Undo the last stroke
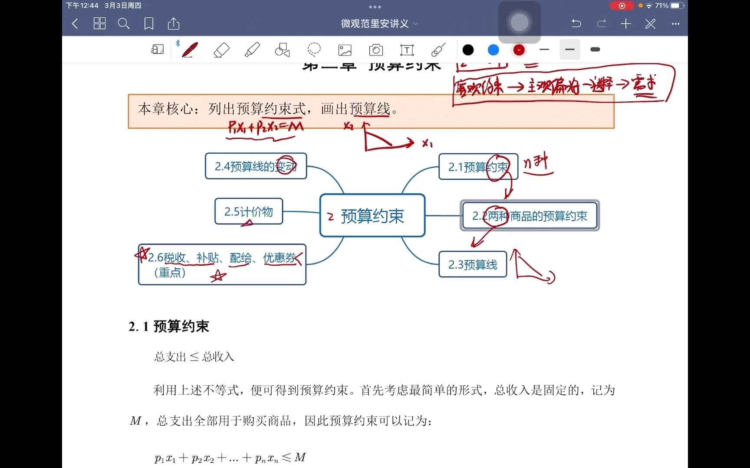Viewport: 750px width, 468px height. [x=576, y=24]
